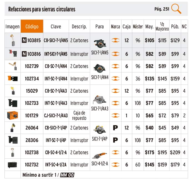Click the $209 public price
The image size is (190, 180).
click(175, 152)
